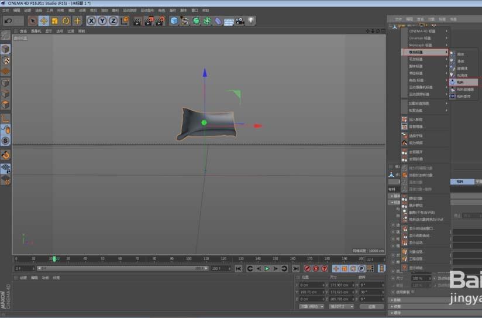Click the timeline ruler at frame 50
482x318 pixels.
[x=102, y=258]
